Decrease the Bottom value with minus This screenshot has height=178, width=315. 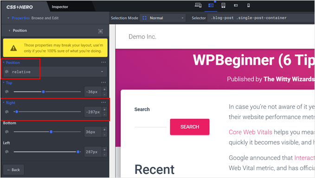(x=104, y=134)
